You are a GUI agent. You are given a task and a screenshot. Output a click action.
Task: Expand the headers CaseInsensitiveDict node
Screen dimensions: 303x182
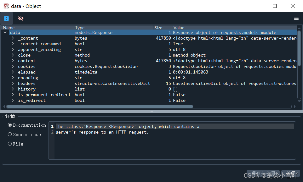pyautogui.click(x=12, y=83)
